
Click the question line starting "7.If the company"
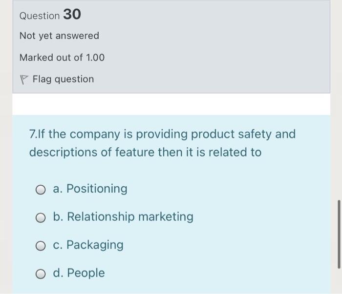(162, 134)
